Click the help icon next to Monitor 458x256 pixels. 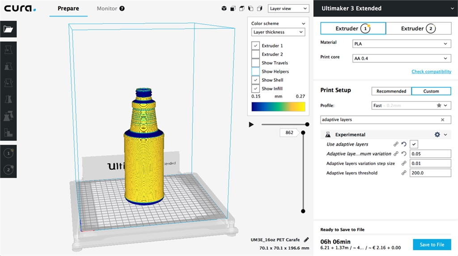click(122, 9)
